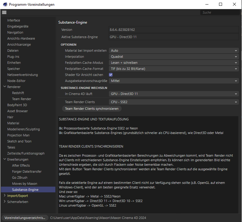Viewport: 242px width, 222px height.
Task: Click the 'SUBSTANCE-ENGINE UND TEXTURAUFLÖSUNG' heading
Action: pyautogui.click(x=94, y=119)
